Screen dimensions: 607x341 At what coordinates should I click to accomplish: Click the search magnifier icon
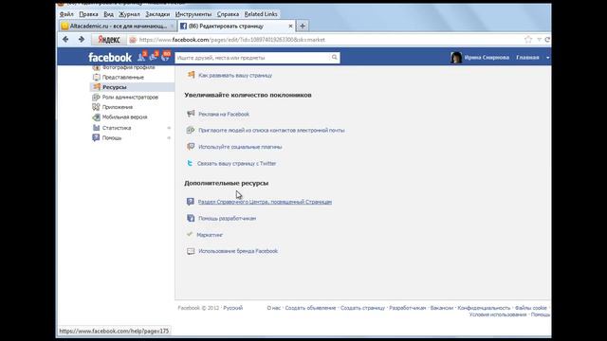334,57
